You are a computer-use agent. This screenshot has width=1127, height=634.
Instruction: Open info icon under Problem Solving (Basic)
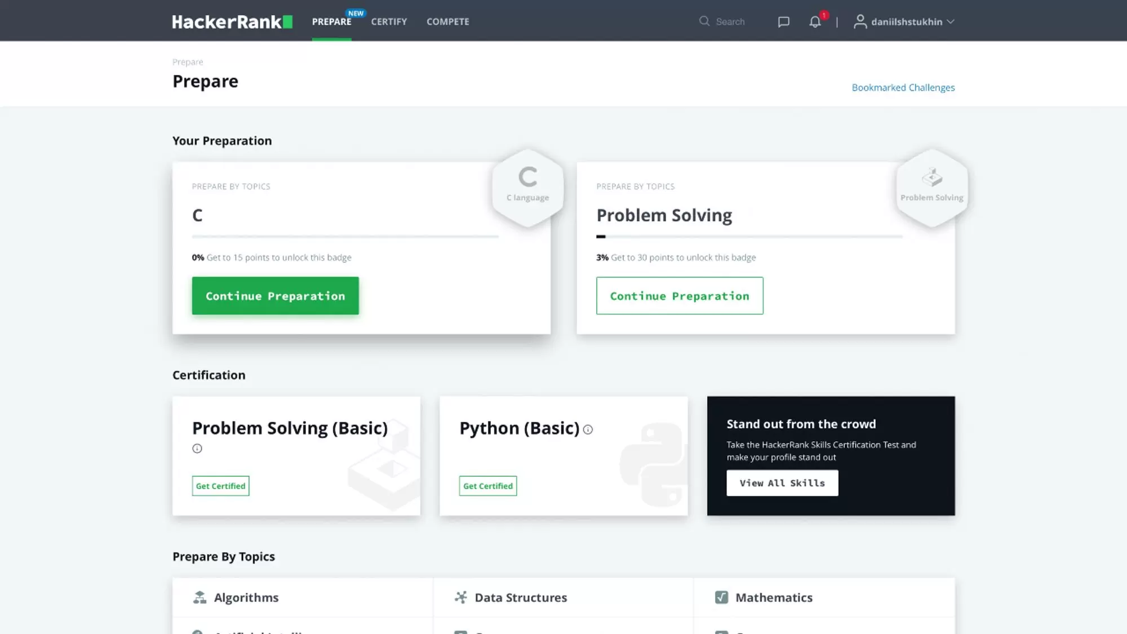pyautogui.click(x=197, y=449)
